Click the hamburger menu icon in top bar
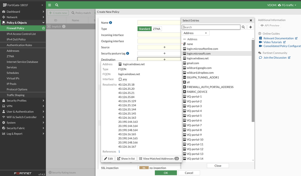Screen dimensions: 301x176 coord(50,5)
